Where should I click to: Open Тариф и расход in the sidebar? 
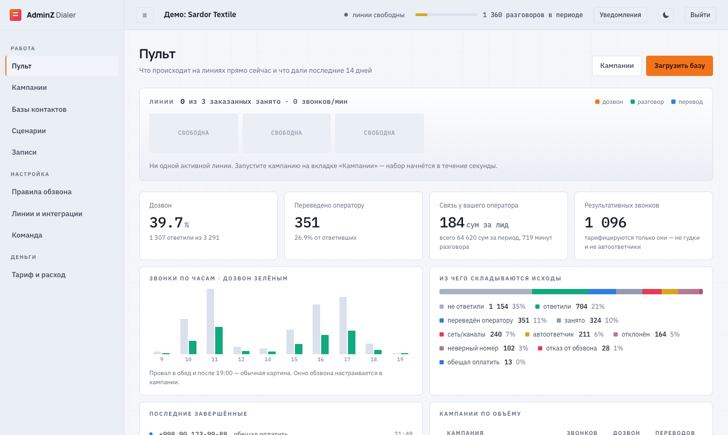[62, 274]
